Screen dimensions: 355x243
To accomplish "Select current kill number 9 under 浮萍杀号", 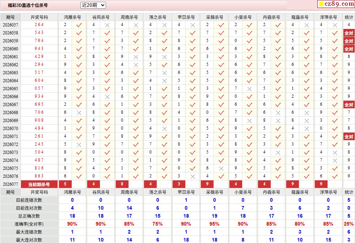I will pos(321,184).
